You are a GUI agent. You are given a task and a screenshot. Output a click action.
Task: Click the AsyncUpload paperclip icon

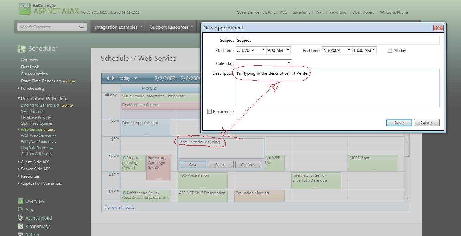pos(21,218)
